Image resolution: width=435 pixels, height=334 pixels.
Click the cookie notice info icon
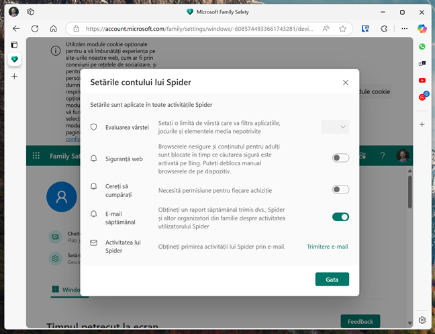[56, 51]
